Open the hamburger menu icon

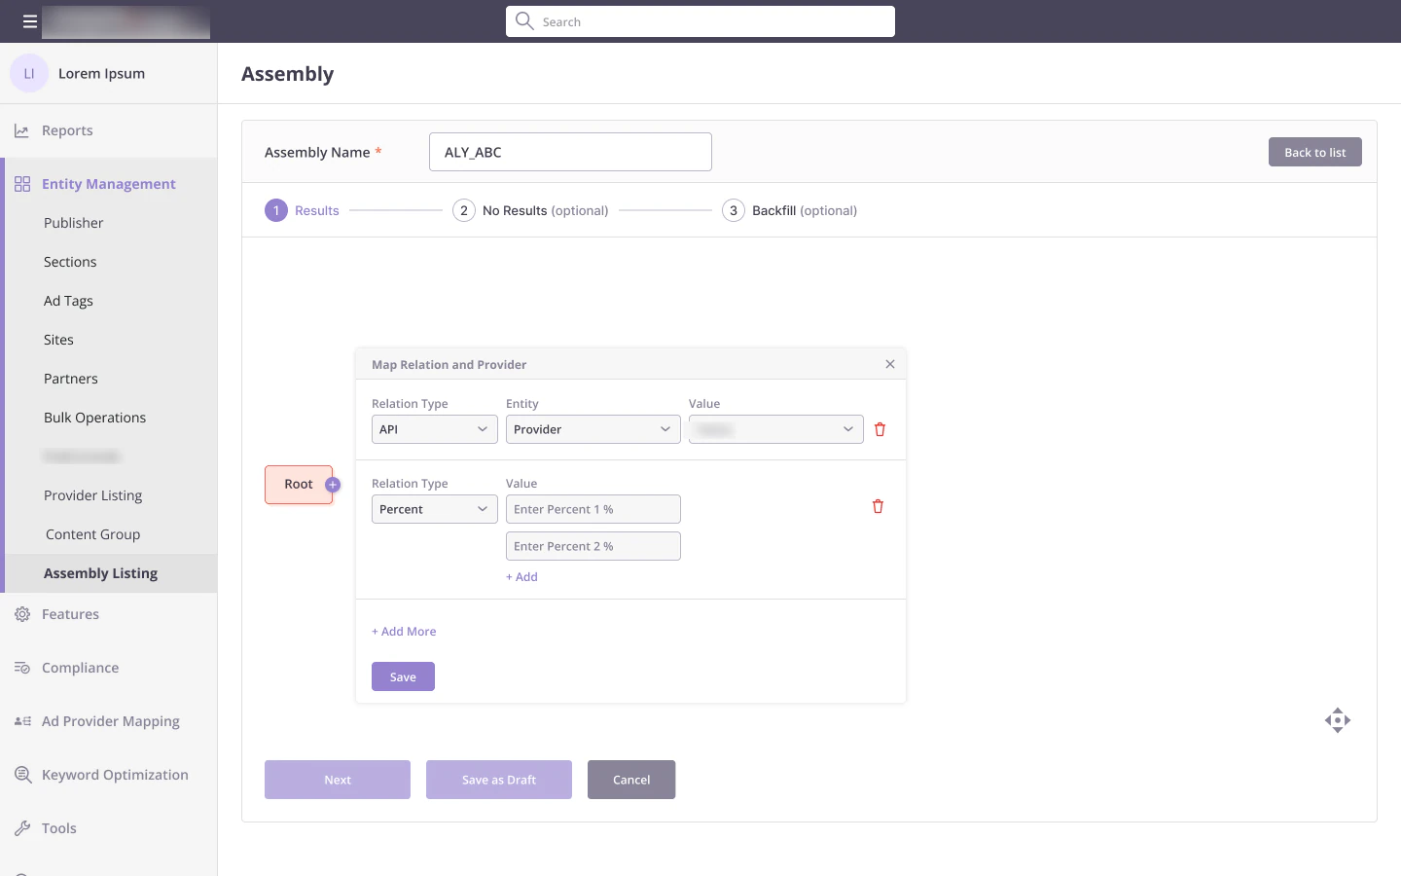[30, 21]
